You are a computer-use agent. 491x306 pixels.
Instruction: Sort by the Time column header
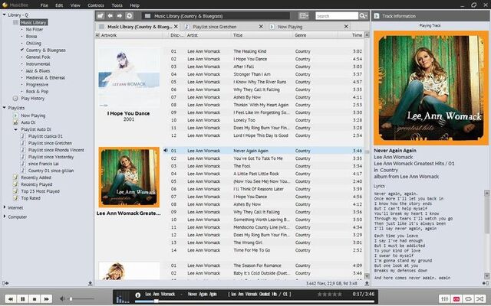pos(351,35)
